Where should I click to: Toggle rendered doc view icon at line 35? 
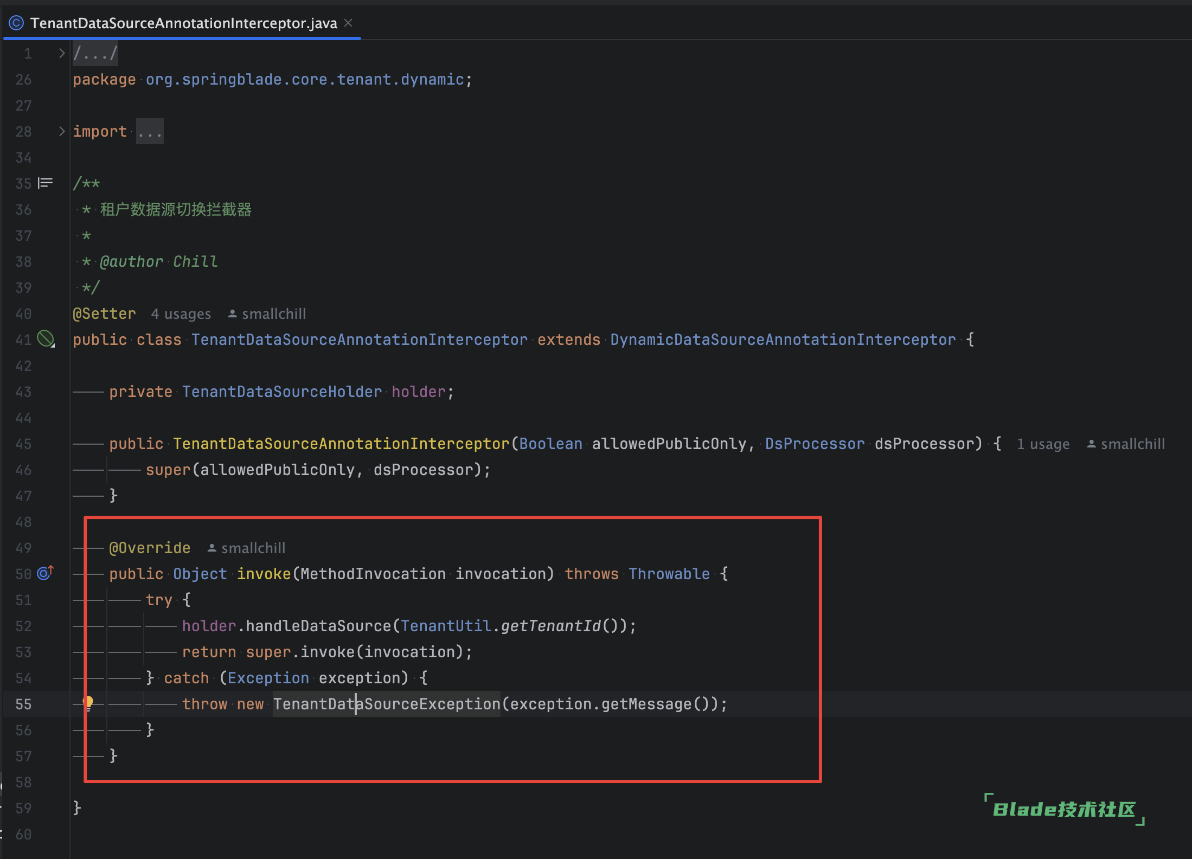coord(45,183)
